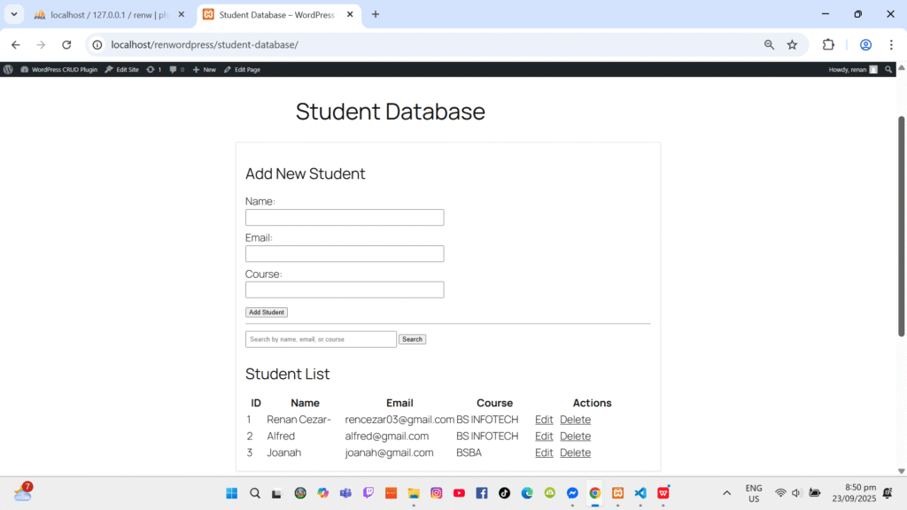907x510 pixels.
Task: Open the Chrome profile avatar
Action: pyautogui.click(x=865, y=45)
